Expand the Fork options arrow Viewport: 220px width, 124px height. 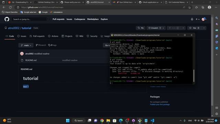pyautogui.click(x=183, y=28)
